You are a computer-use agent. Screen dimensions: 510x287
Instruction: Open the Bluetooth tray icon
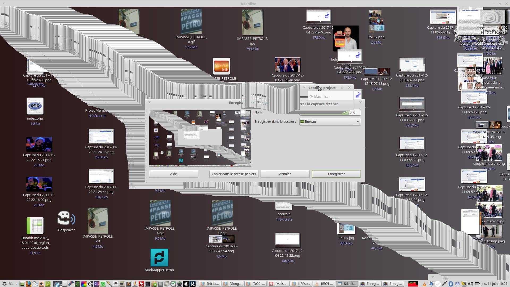click(x=451, y=284)
